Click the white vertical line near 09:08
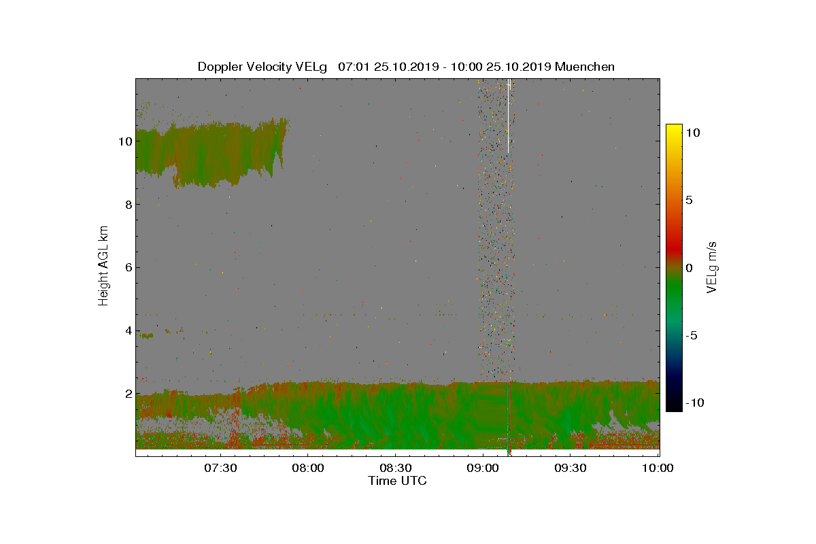This screenshot has width=816, height=544. coord(508,116)
